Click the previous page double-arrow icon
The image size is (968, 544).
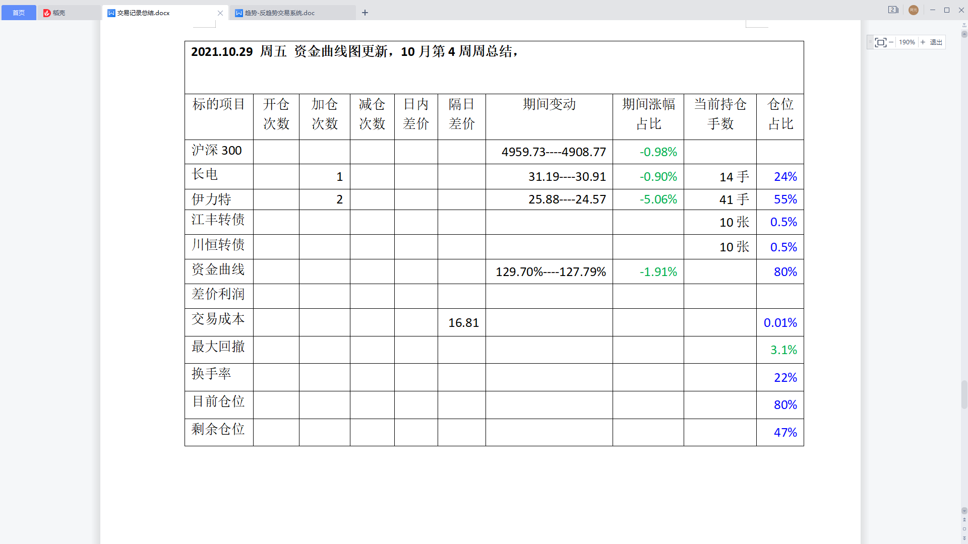(964, 520)
